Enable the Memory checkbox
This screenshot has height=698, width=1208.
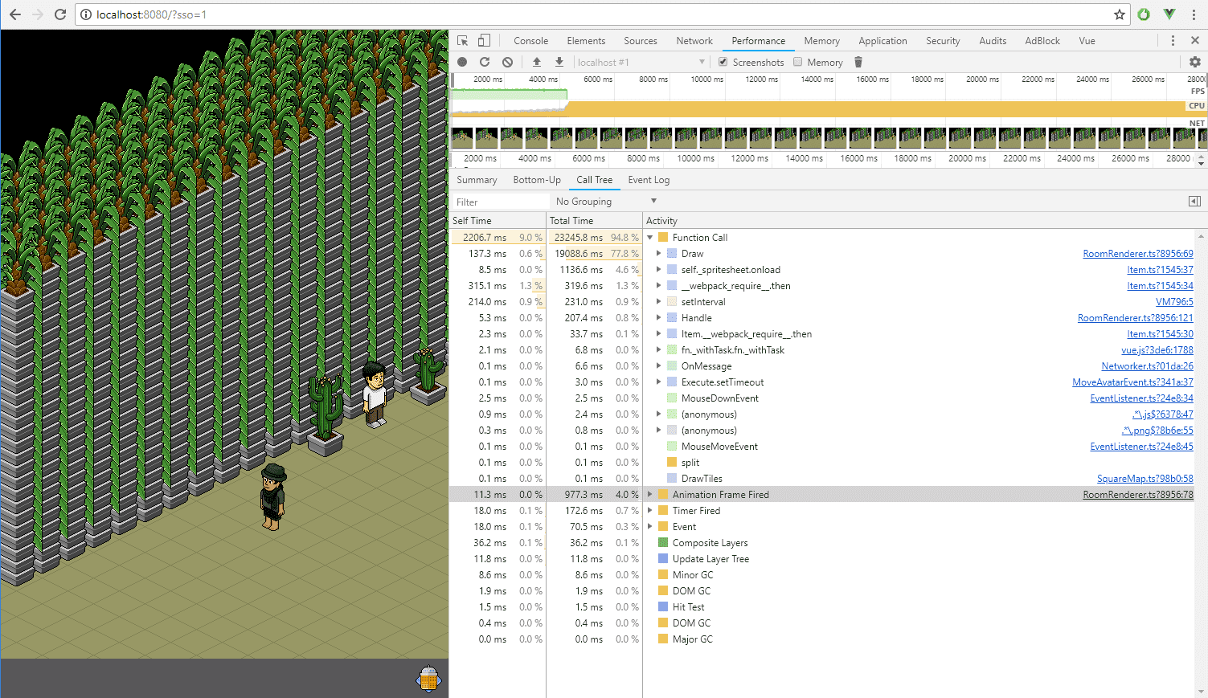(798, 62)
